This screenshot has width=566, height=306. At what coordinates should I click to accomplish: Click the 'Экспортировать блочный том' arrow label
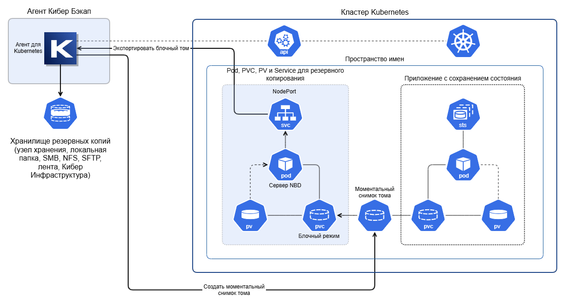click(x=151, y=48)
